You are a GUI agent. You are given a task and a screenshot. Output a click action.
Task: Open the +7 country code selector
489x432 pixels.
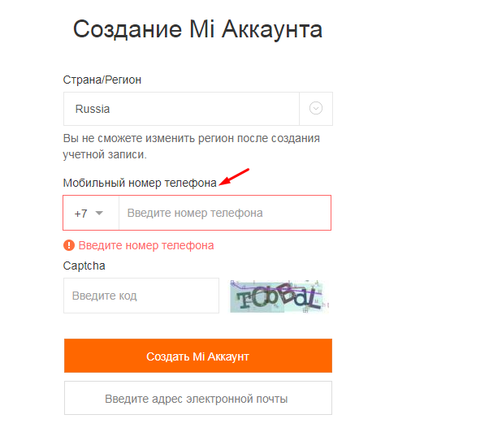click(x=90, y=214)
